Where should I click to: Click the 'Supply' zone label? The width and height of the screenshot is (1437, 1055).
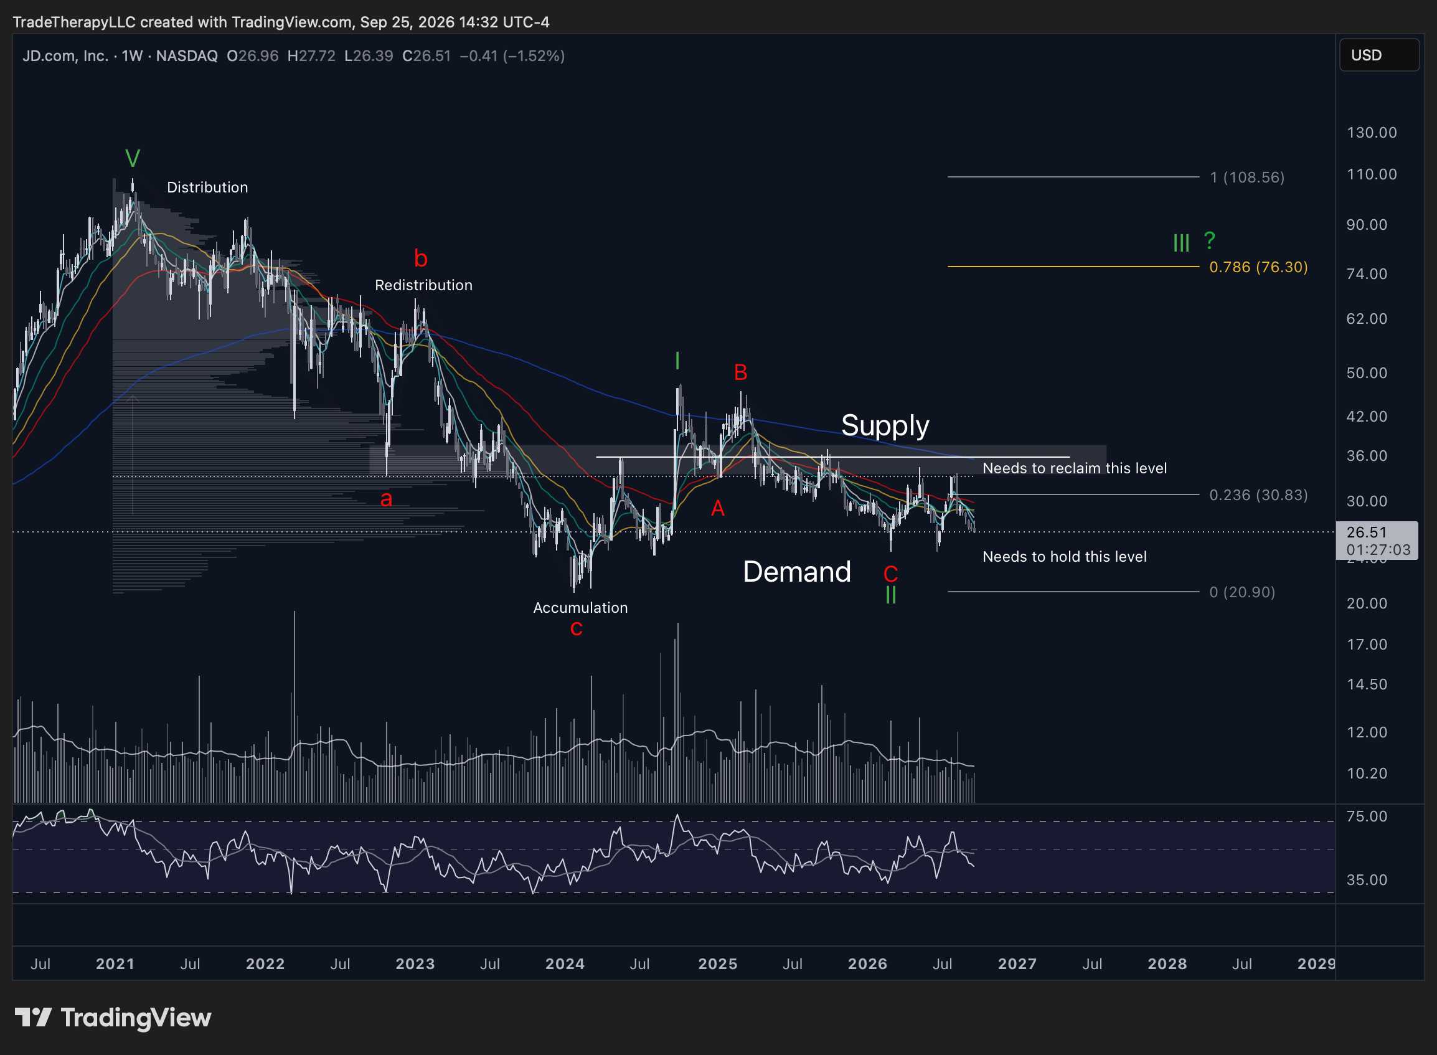[x=885, y=425]
